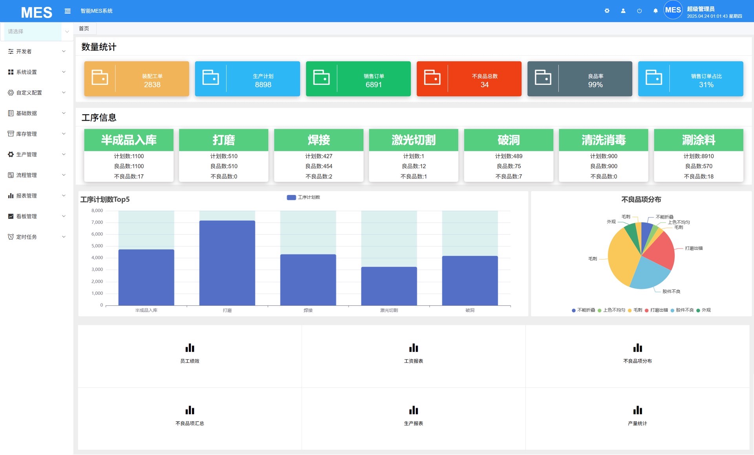Click the user profile icon
Viewport: 754px width, 455px height.
[x=623, y=11]
